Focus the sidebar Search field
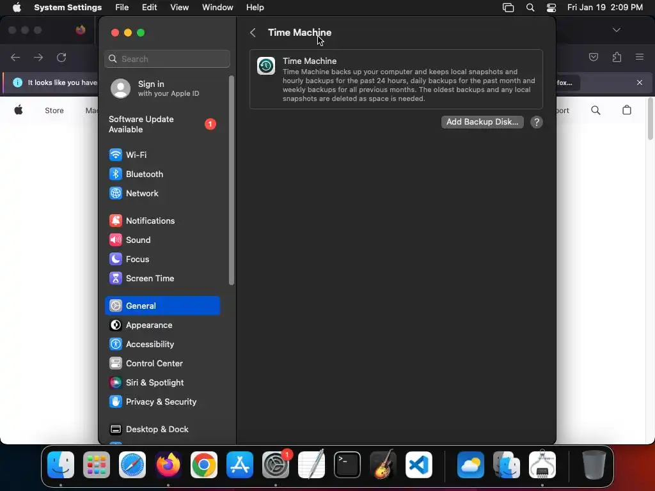The height and width of the screenshot is (491, 655). 167,59
